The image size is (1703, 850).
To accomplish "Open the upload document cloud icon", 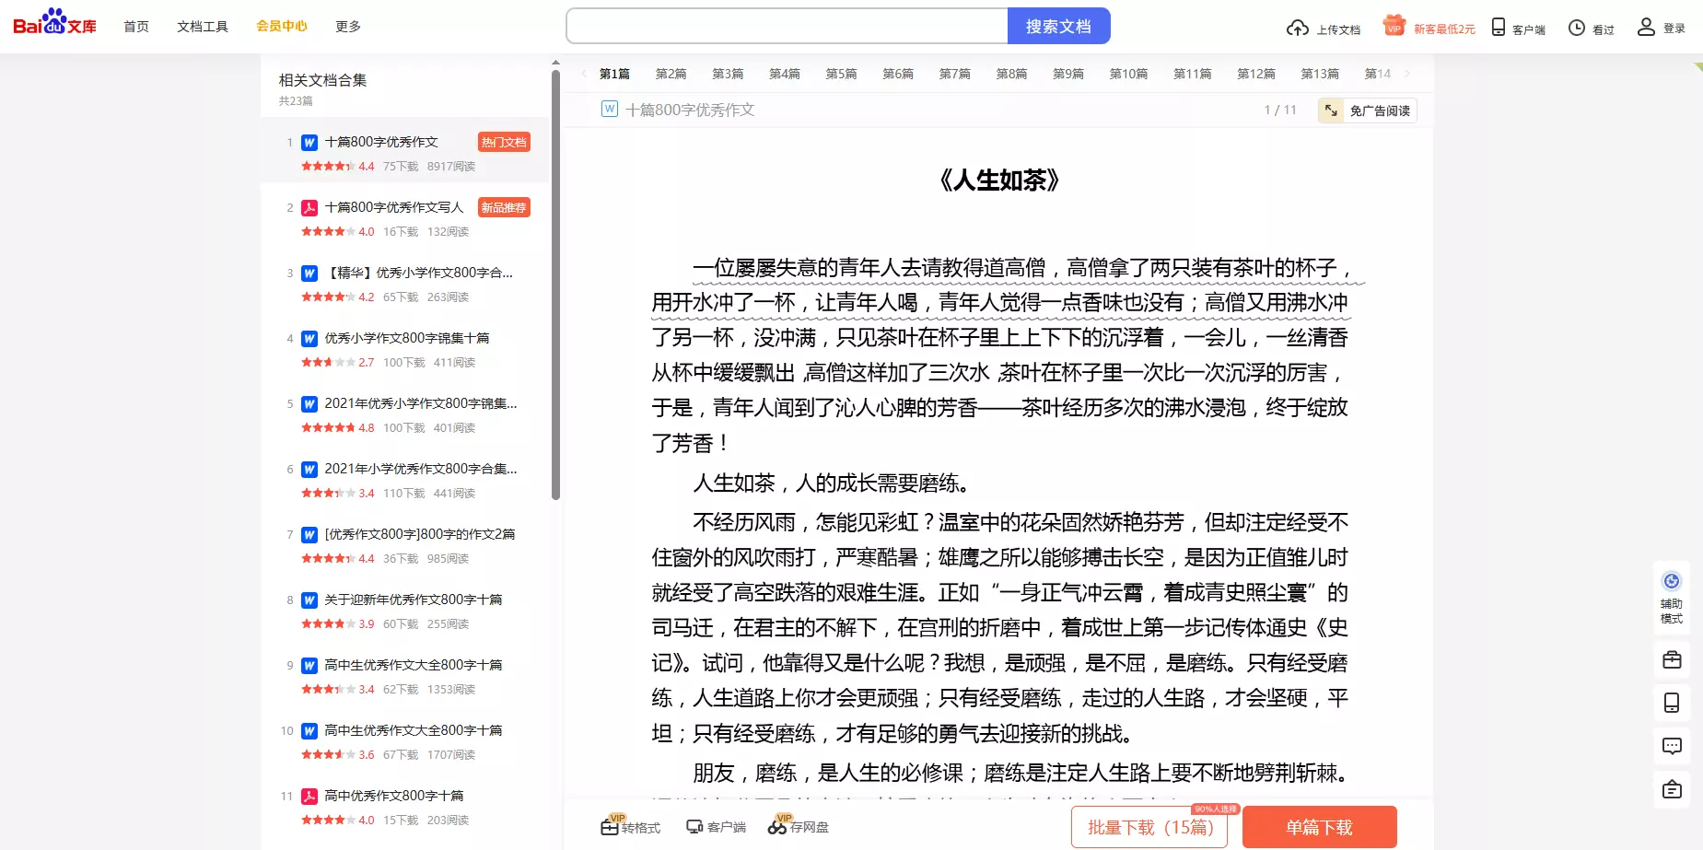I will (x=1297, y=29).
